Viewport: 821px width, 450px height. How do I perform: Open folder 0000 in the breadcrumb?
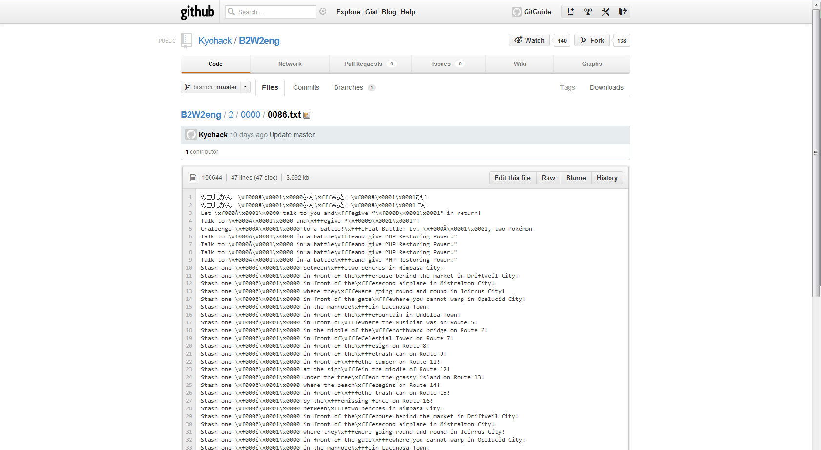pyautogui.click(x=251, y=115)
